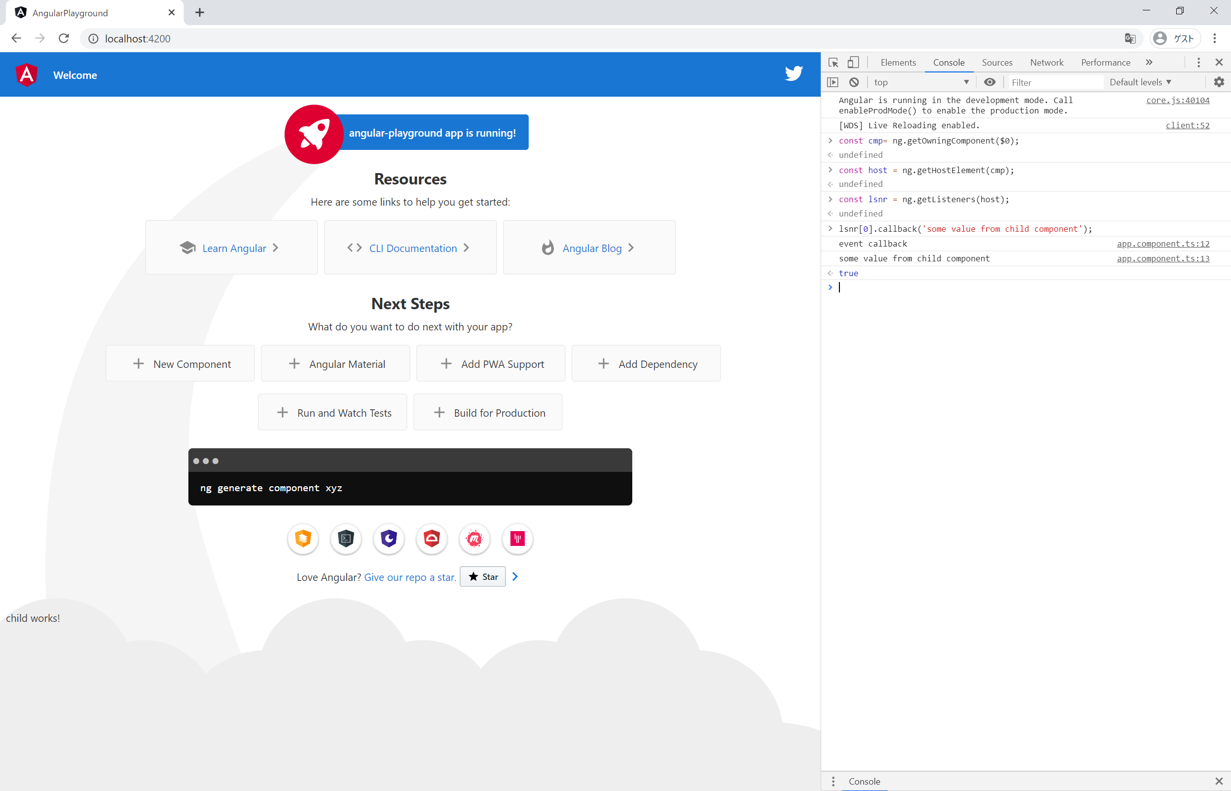Switch to the Console tab
Viewport: 1231px width, 791px height.
[x=948, y=63]
